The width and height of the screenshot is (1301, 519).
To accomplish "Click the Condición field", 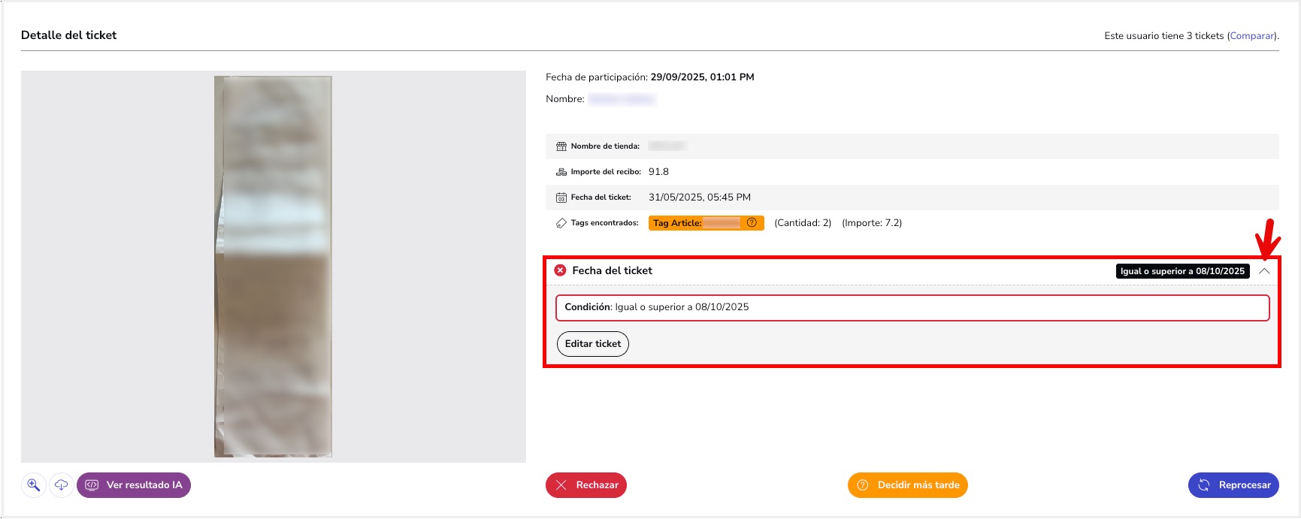I will coord(912,307).
